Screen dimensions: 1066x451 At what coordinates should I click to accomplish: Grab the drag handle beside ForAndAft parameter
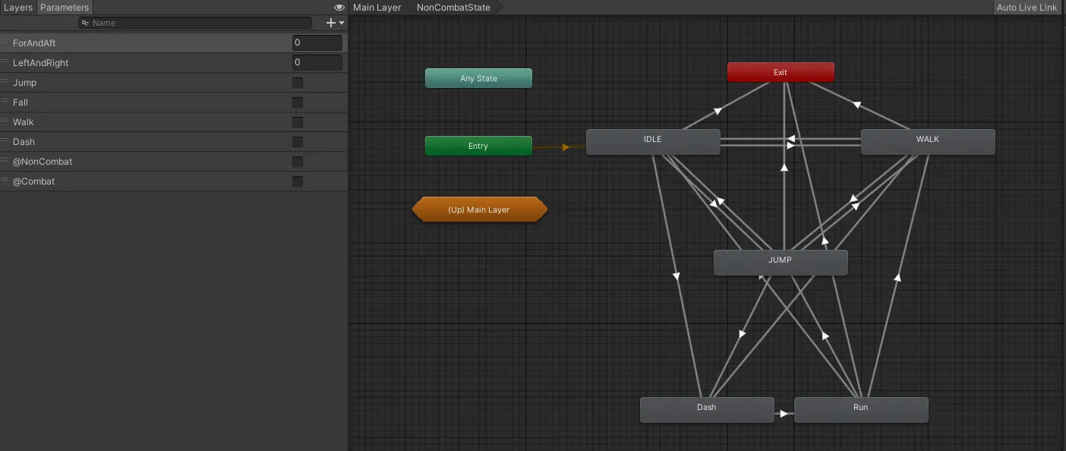coord(5,43)
